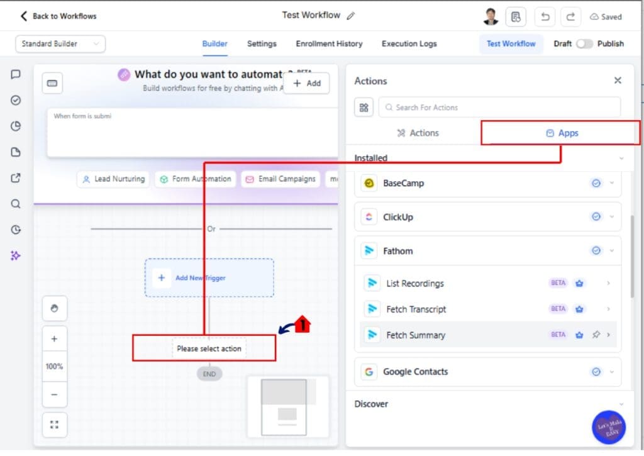Select the search icon in left sidebar
The height and width of the screenshot is (456, 644).
pyautogui.click(x=16, y=203)
